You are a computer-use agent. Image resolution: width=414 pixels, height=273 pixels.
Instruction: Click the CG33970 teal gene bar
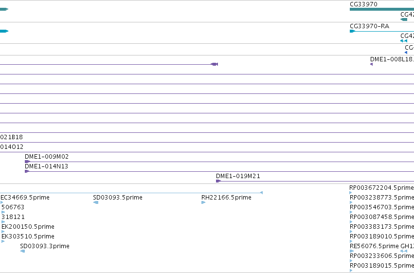click(x=382, y=9)
